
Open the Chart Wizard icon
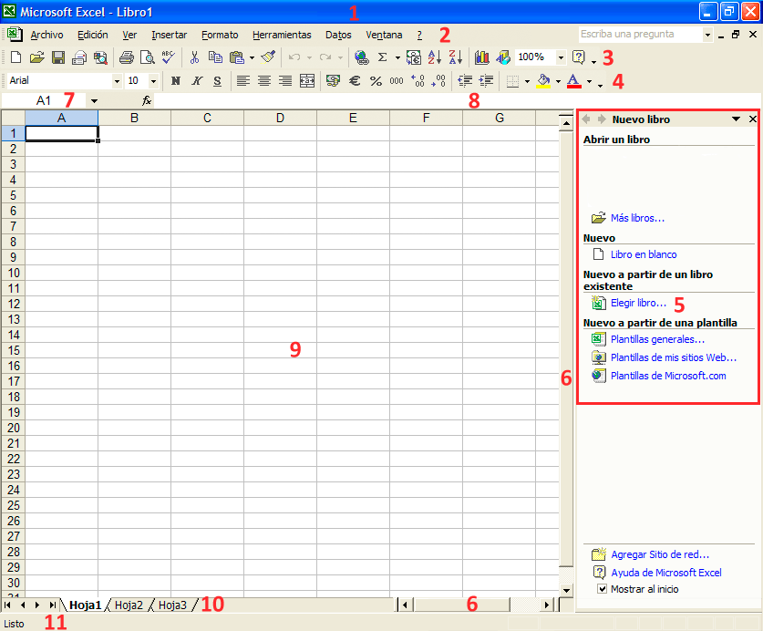point(481,57)
